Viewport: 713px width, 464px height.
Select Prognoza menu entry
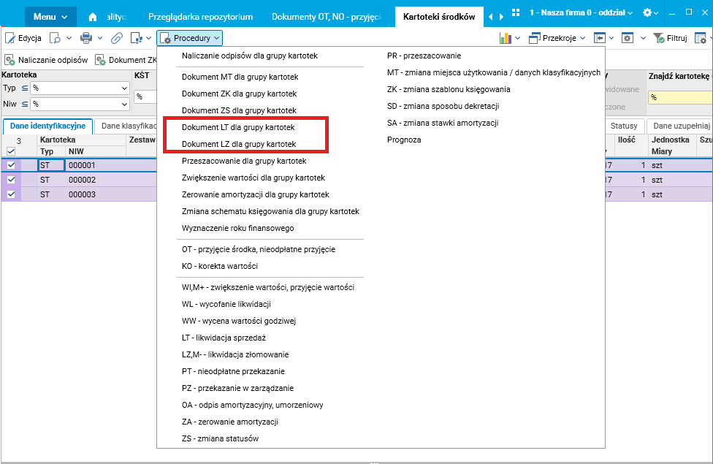(404, 140)
